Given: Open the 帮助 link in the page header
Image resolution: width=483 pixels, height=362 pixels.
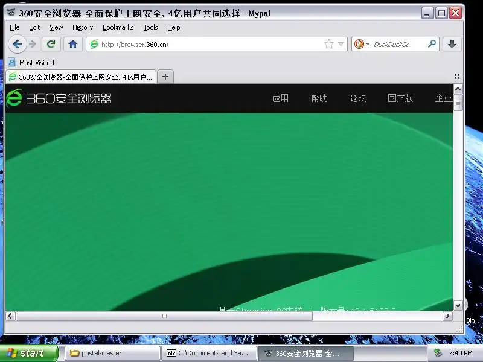Looking at the screenshot, I should click(x=319, y=98).
